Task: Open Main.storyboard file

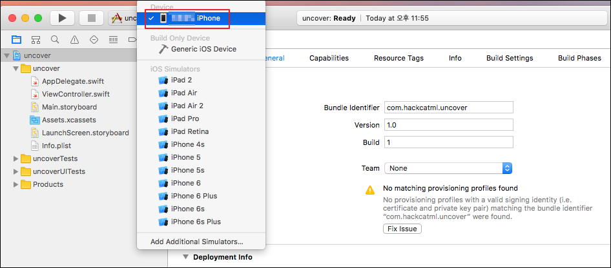Action: [x=69, y=107]
